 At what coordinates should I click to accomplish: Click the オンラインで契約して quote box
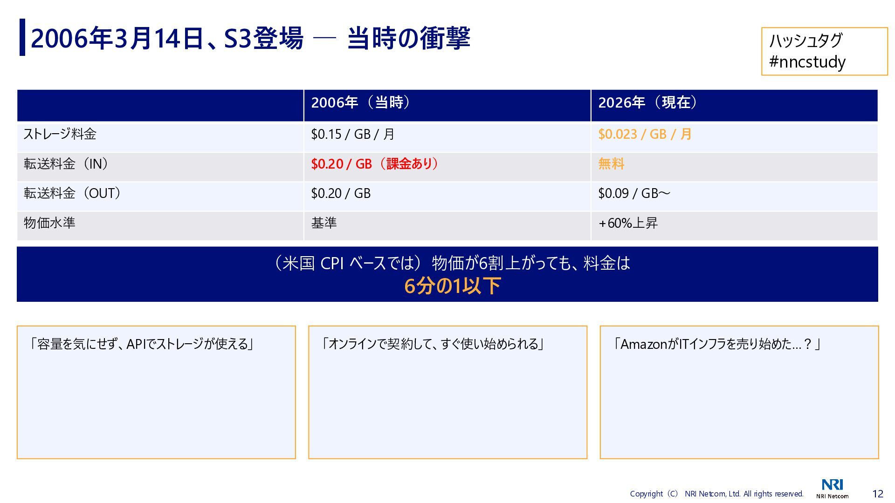tap(447, 392)
